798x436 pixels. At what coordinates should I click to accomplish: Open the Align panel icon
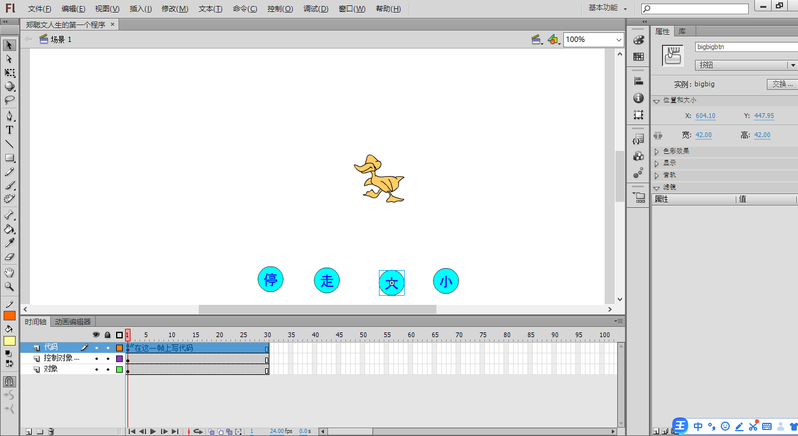[639, 81]
